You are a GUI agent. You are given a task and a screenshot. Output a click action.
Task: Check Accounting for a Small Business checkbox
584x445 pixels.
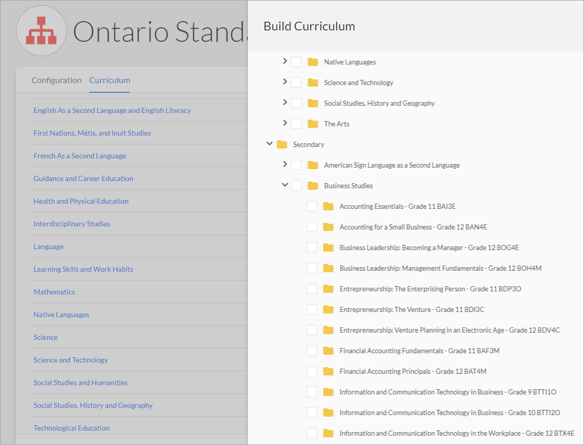pos(312,227)
